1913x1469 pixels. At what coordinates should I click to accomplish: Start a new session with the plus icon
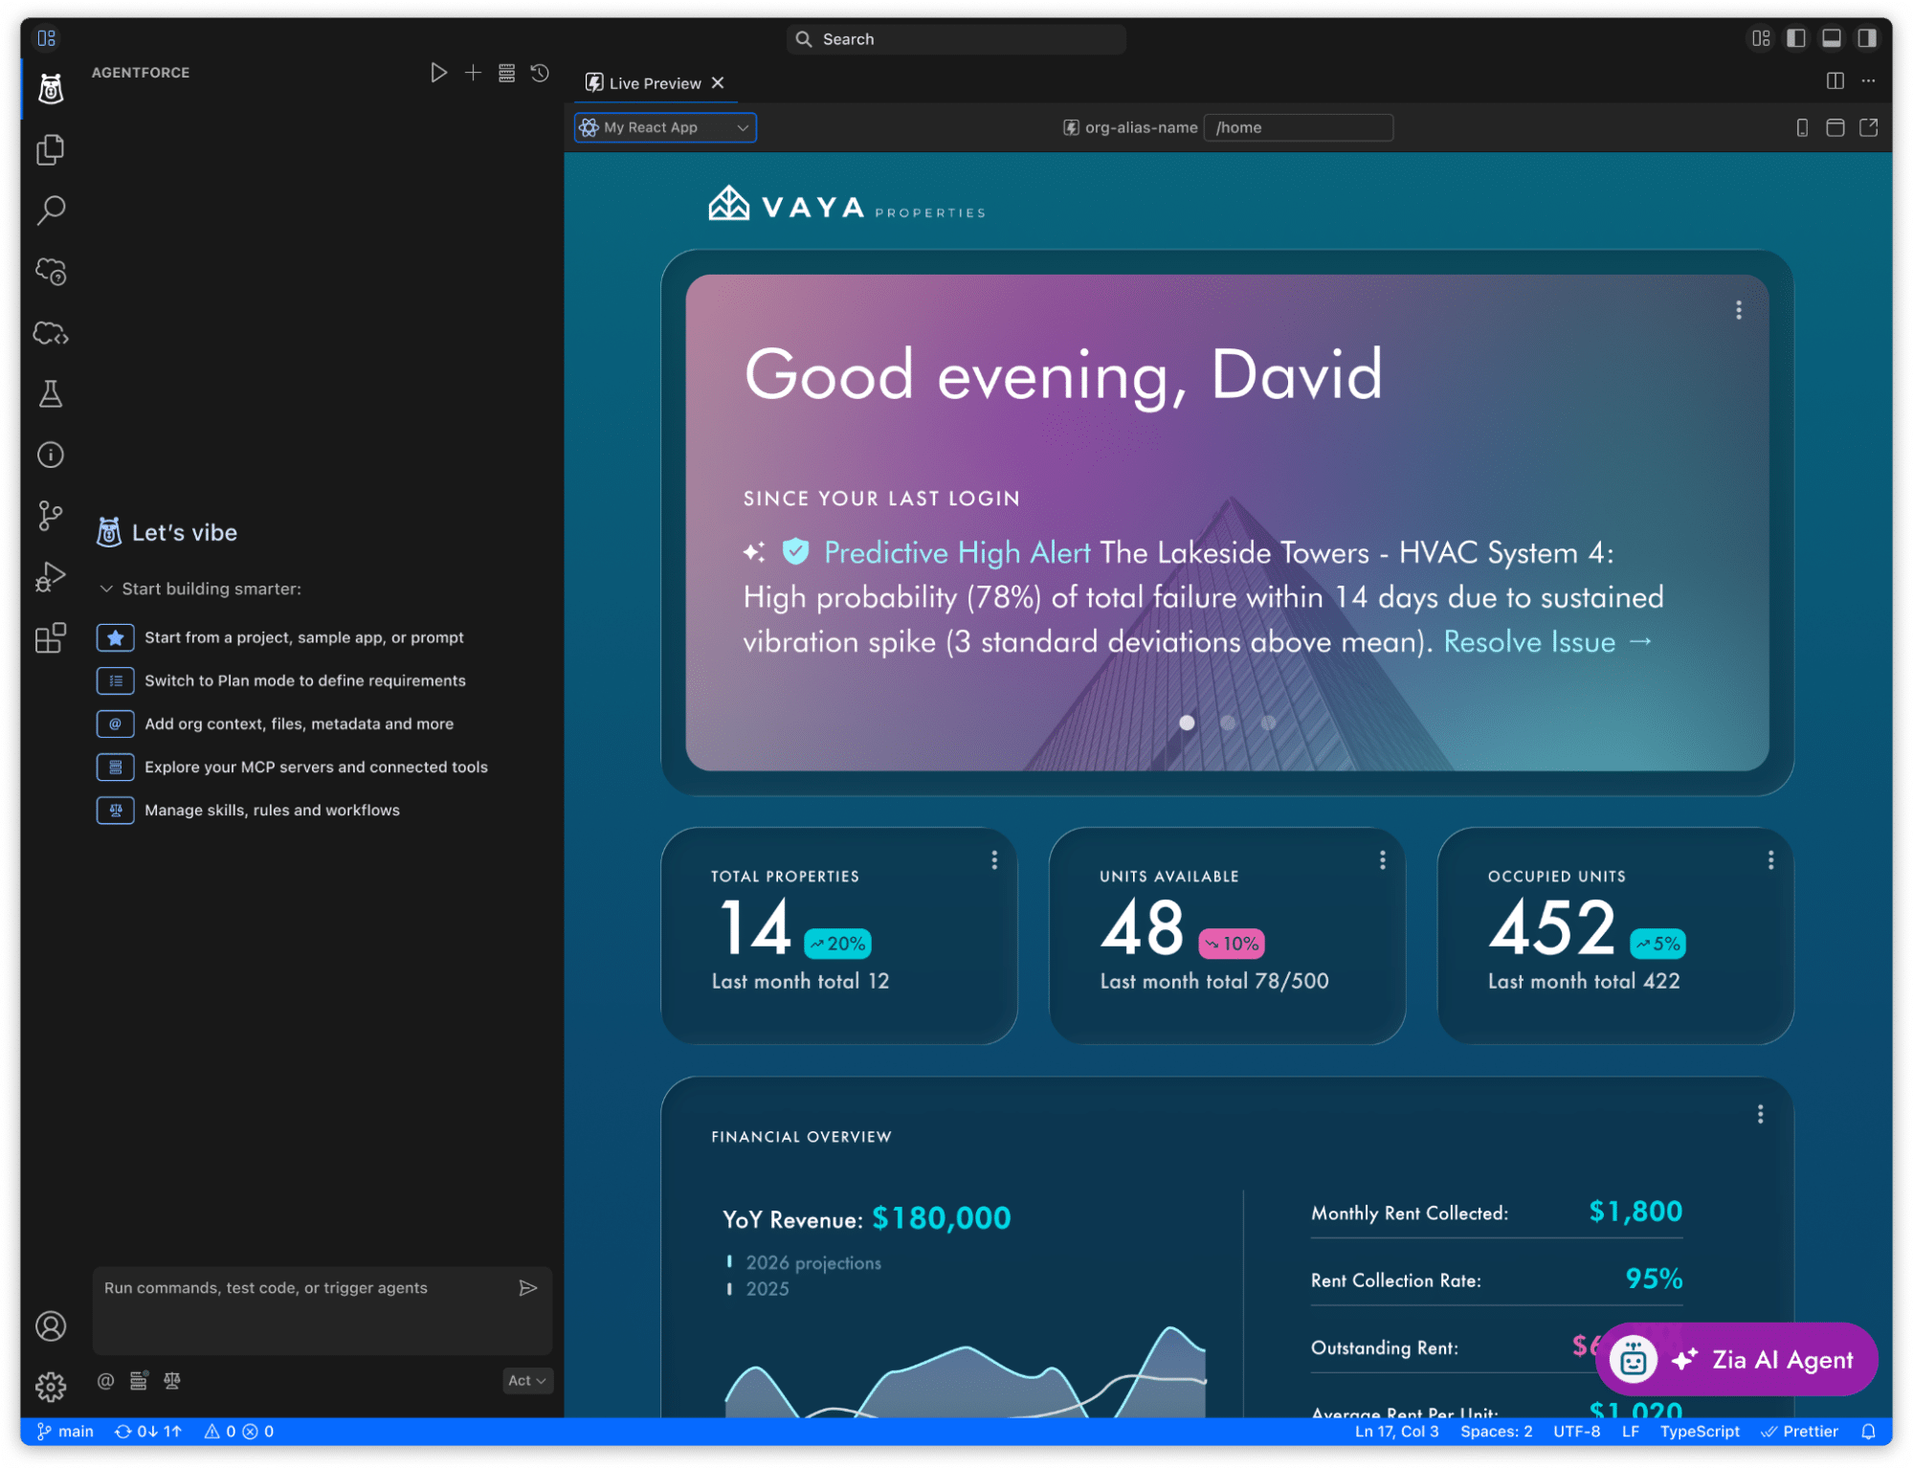pyautogui.click(x=473, y=73)
